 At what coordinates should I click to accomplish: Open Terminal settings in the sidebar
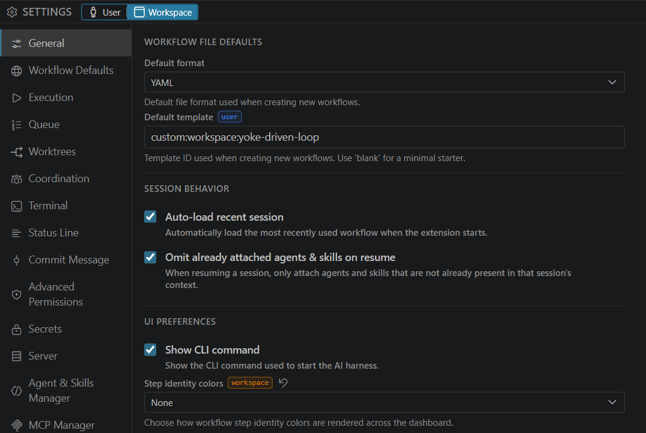tap(66, 206)
